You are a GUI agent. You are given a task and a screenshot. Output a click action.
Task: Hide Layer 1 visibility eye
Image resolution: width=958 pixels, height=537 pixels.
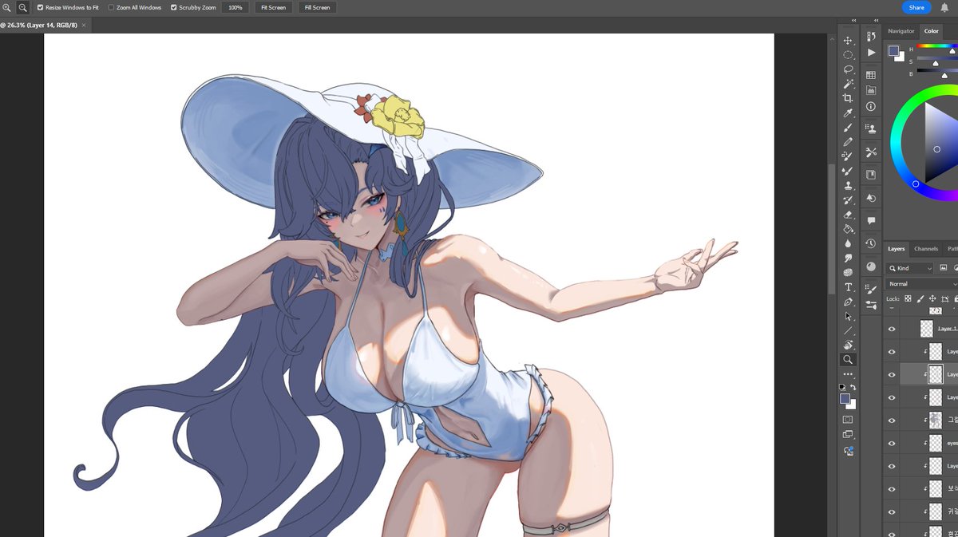(x=892, y=329)
